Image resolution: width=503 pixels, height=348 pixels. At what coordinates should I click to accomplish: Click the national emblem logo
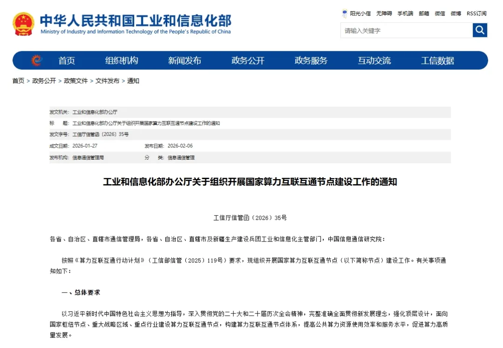[23, 24]
